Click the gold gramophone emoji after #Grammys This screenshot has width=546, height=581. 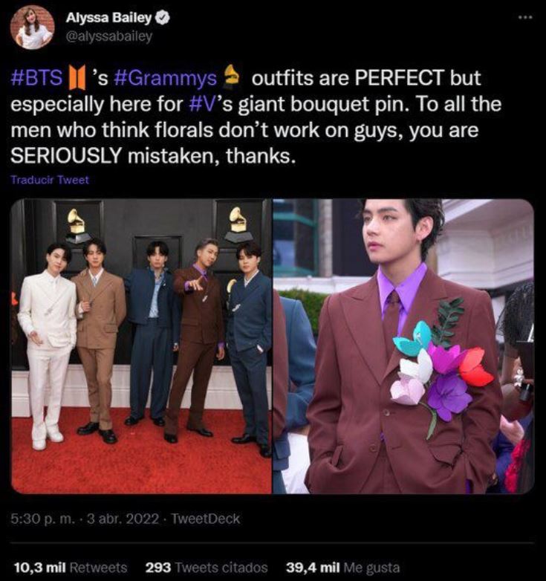[233, 77]
